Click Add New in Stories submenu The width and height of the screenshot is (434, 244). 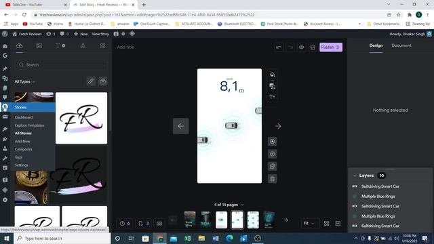pos(22,142)
